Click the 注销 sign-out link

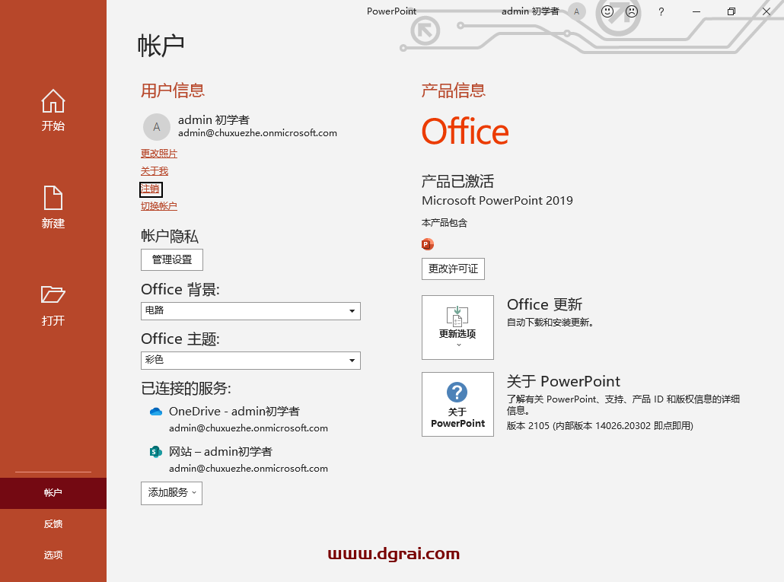150,189
